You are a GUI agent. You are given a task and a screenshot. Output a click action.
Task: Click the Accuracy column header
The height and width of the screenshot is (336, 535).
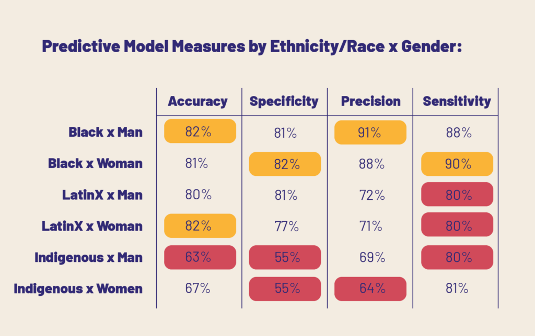tap(197, 101)
